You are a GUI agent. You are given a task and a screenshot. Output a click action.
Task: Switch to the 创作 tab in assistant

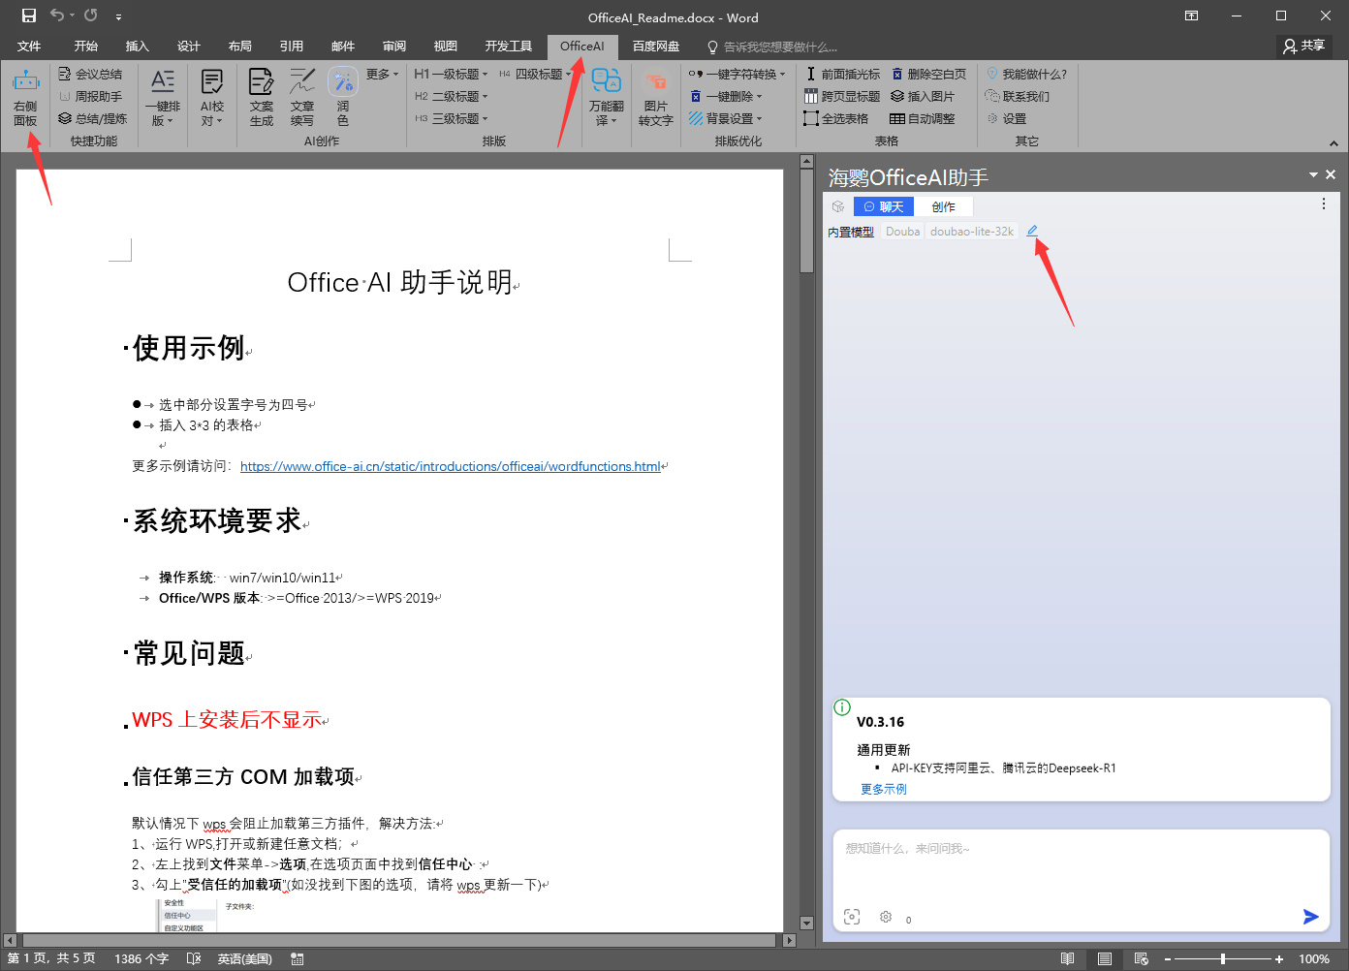coord(943,206)
